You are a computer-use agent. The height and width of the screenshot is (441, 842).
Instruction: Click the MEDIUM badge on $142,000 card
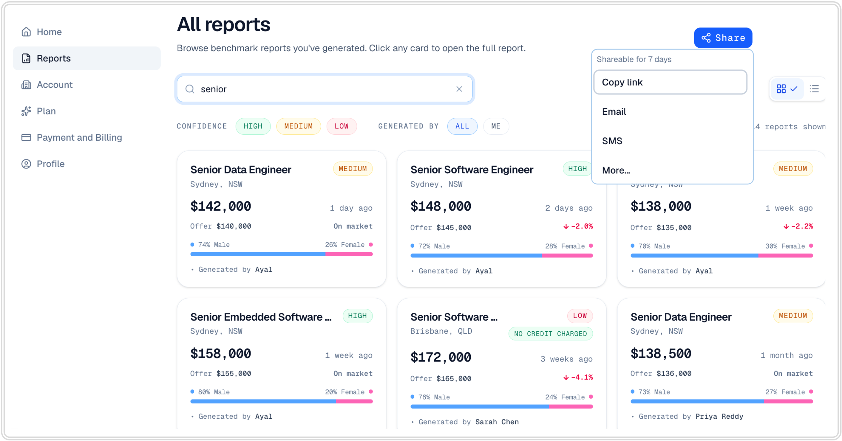[353, 169]
